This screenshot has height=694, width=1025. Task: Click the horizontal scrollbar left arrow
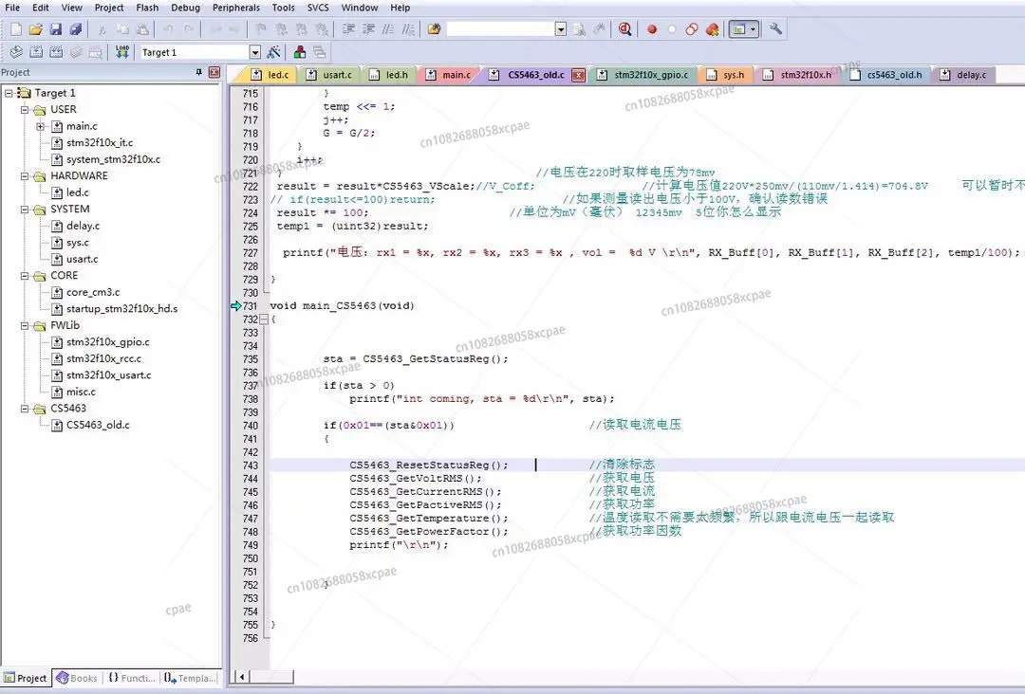pos(241,677)
